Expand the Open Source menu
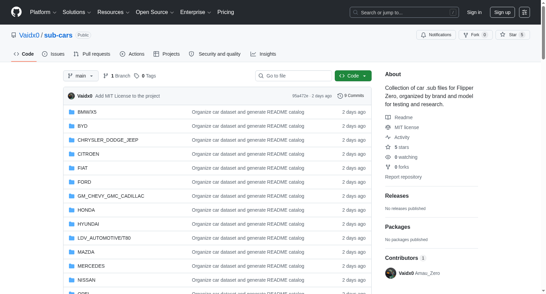This screenshot has height=294, width=546. [x=155, y=12]
